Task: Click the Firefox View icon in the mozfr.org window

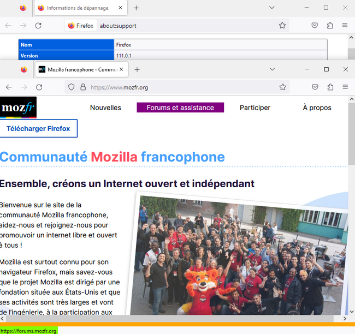Action: pos(23,69)
